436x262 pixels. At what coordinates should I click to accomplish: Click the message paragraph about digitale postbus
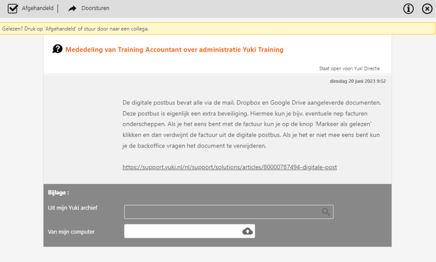[252, 124]
